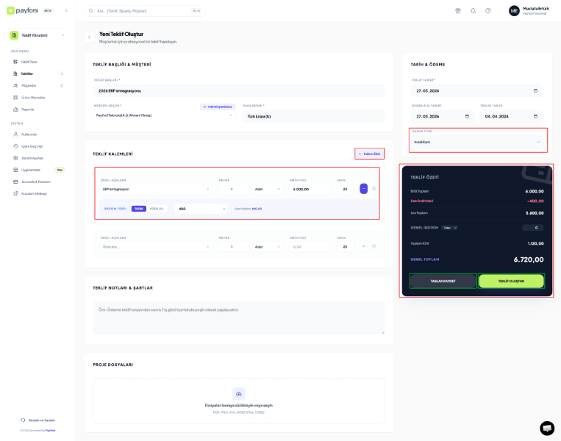Collapse the sidebar using the chevron icon
The width and height of the screenshot is (561, 441).
[65, 11]
